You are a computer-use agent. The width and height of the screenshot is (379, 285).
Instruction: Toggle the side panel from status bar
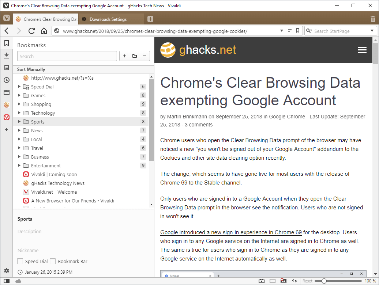point(7,281)
